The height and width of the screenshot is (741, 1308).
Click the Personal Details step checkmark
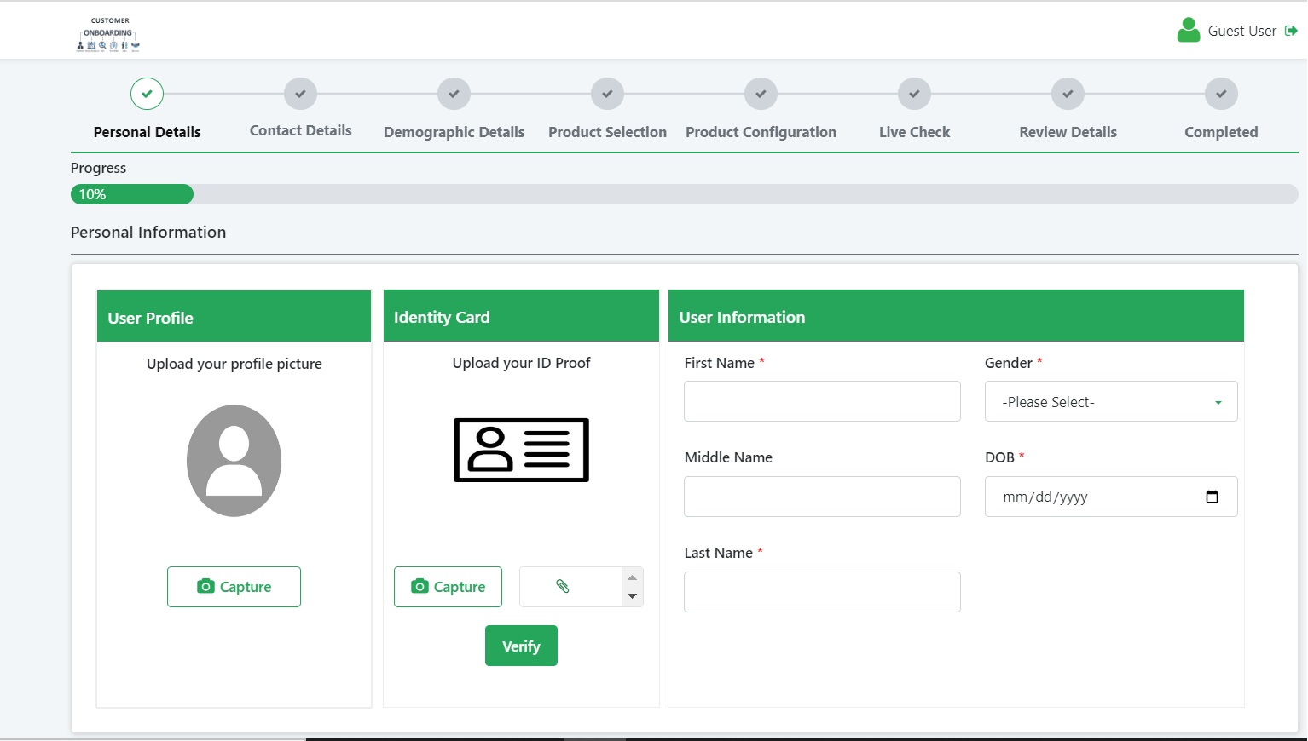(x=147, y=94)
